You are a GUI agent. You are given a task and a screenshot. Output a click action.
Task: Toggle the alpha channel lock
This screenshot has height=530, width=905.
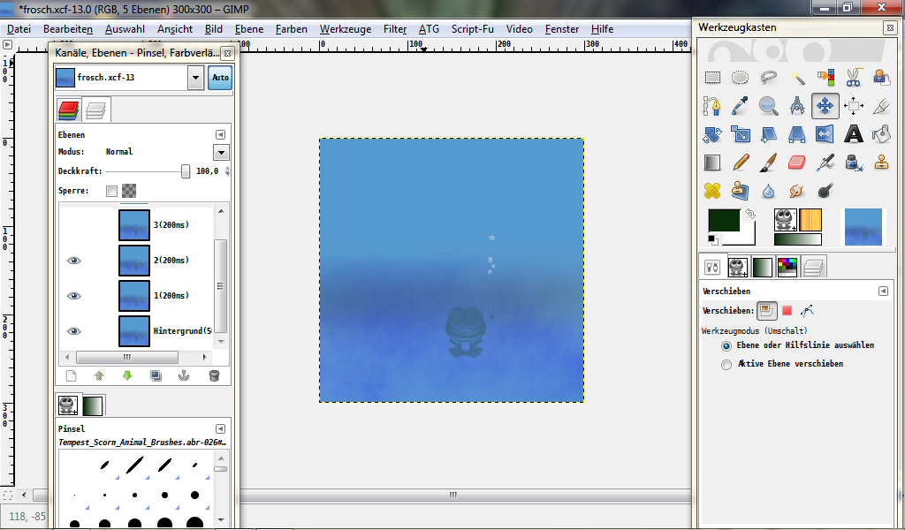point(129,191)
